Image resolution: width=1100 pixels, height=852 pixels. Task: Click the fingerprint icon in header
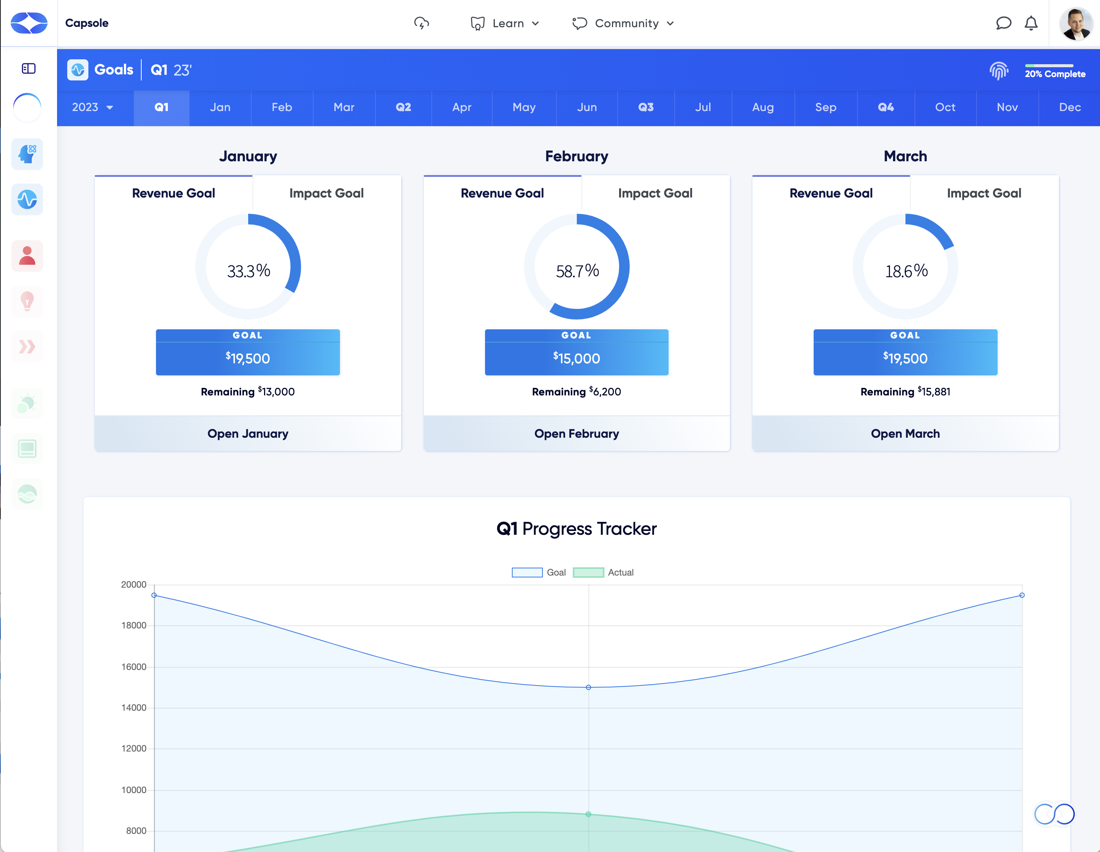999,71
